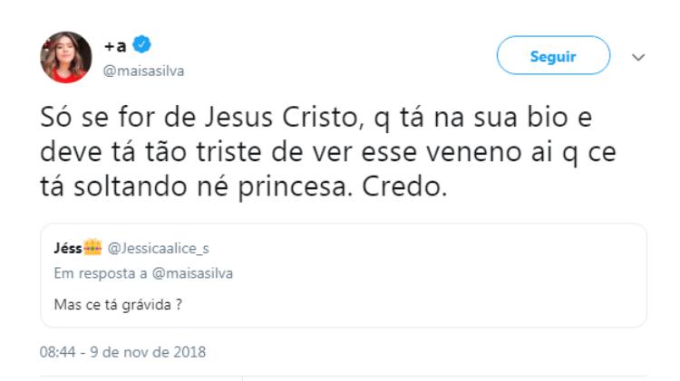680x381 pixels.
Task: Click the tweet line starting "Só se for de Jesus"
Action: point(316,118)
